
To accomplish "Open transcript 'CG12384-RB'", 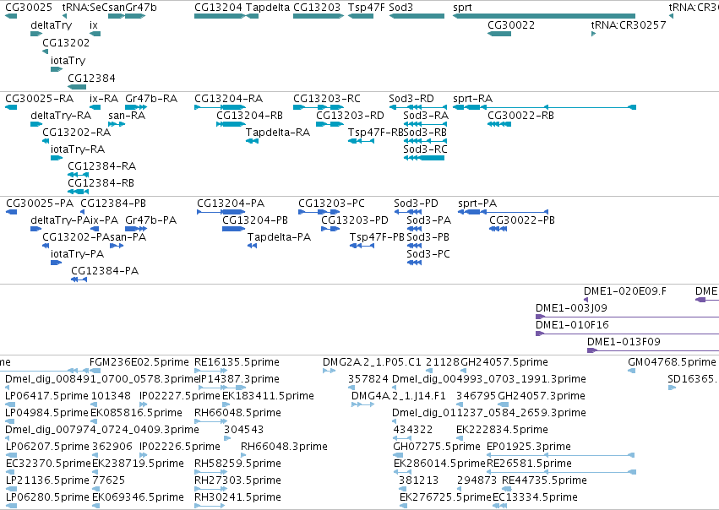I will pyautogui.click(x=101, y=183).
